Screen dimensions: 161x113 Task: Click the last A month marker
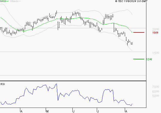coord(126,111)
